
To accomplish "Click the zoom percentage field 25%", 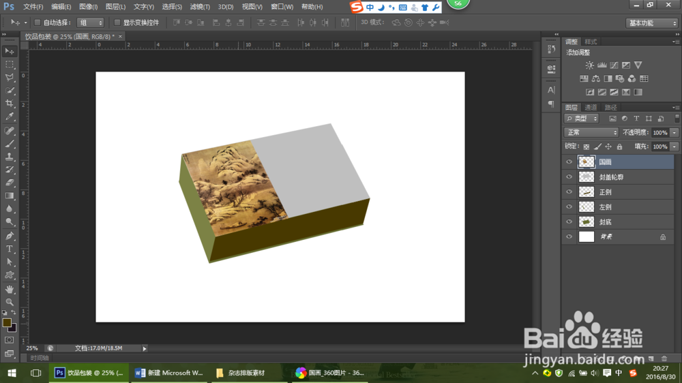I will tap(32, 348).
